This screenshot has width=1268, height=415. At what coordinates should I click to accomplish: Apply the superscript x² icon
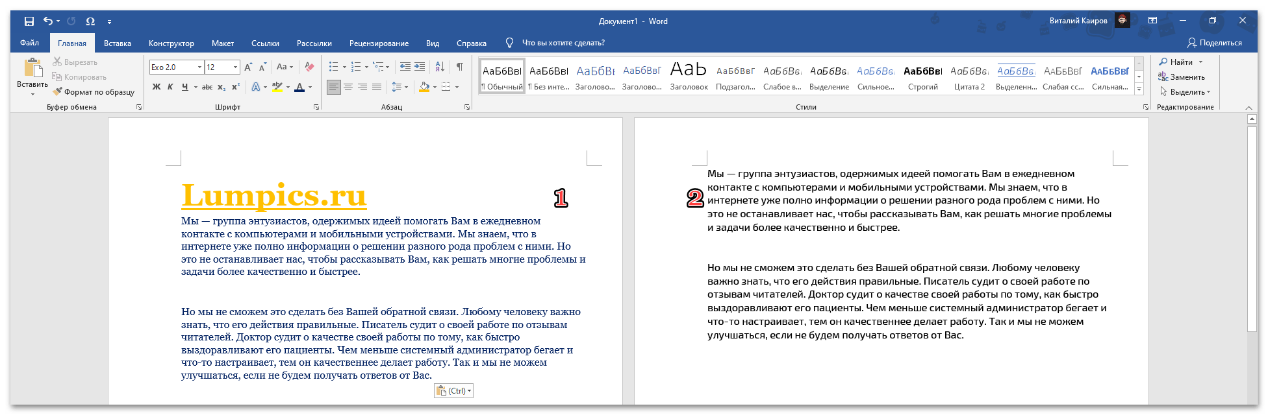(236, 87)
